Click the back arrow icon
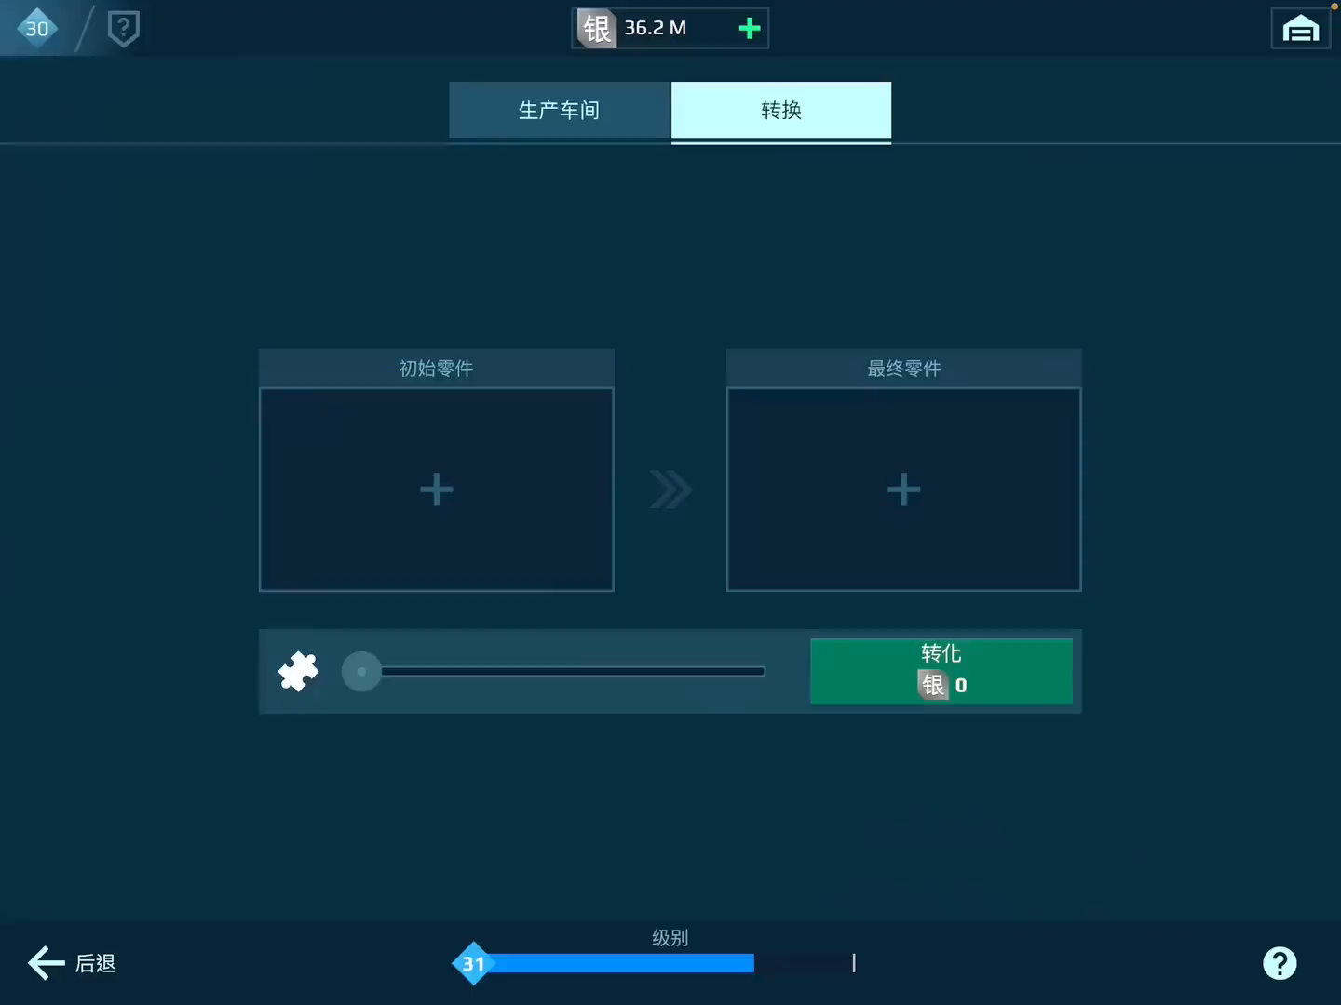Screen dimensions: 1341x1005 click(x=46, y=963)
